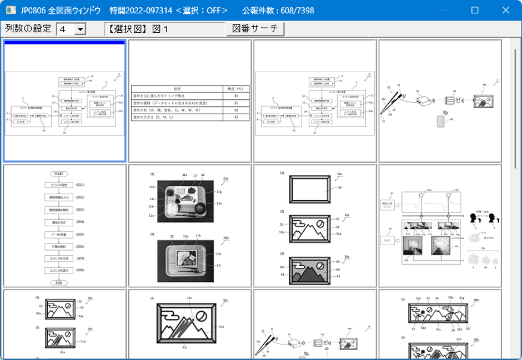Image resolution: width=522 pixels, height=360 pixels.
Task: Select the chopsticks system thumbnail in the third row
Action: (x=315, y=324)
